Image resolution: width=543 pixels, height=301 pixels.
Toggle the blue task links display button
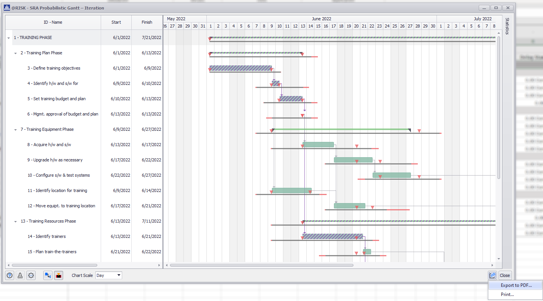(x=48, y=275)
